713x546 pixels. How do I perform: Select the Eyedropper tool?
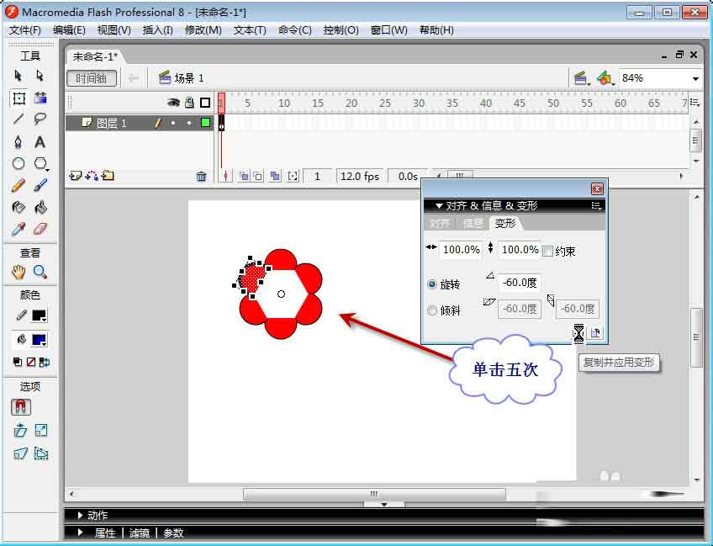click(x=18, y=229)
